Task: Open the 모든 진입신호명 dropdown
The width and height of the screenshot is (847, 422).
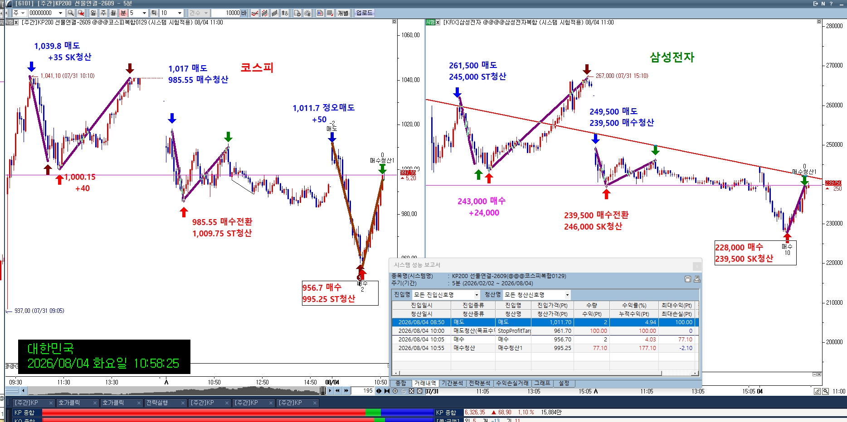Action: (446, 295)
